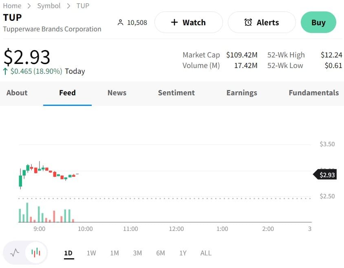Switch to line chart view
344x268 pixels.
[x=15, y=253]
